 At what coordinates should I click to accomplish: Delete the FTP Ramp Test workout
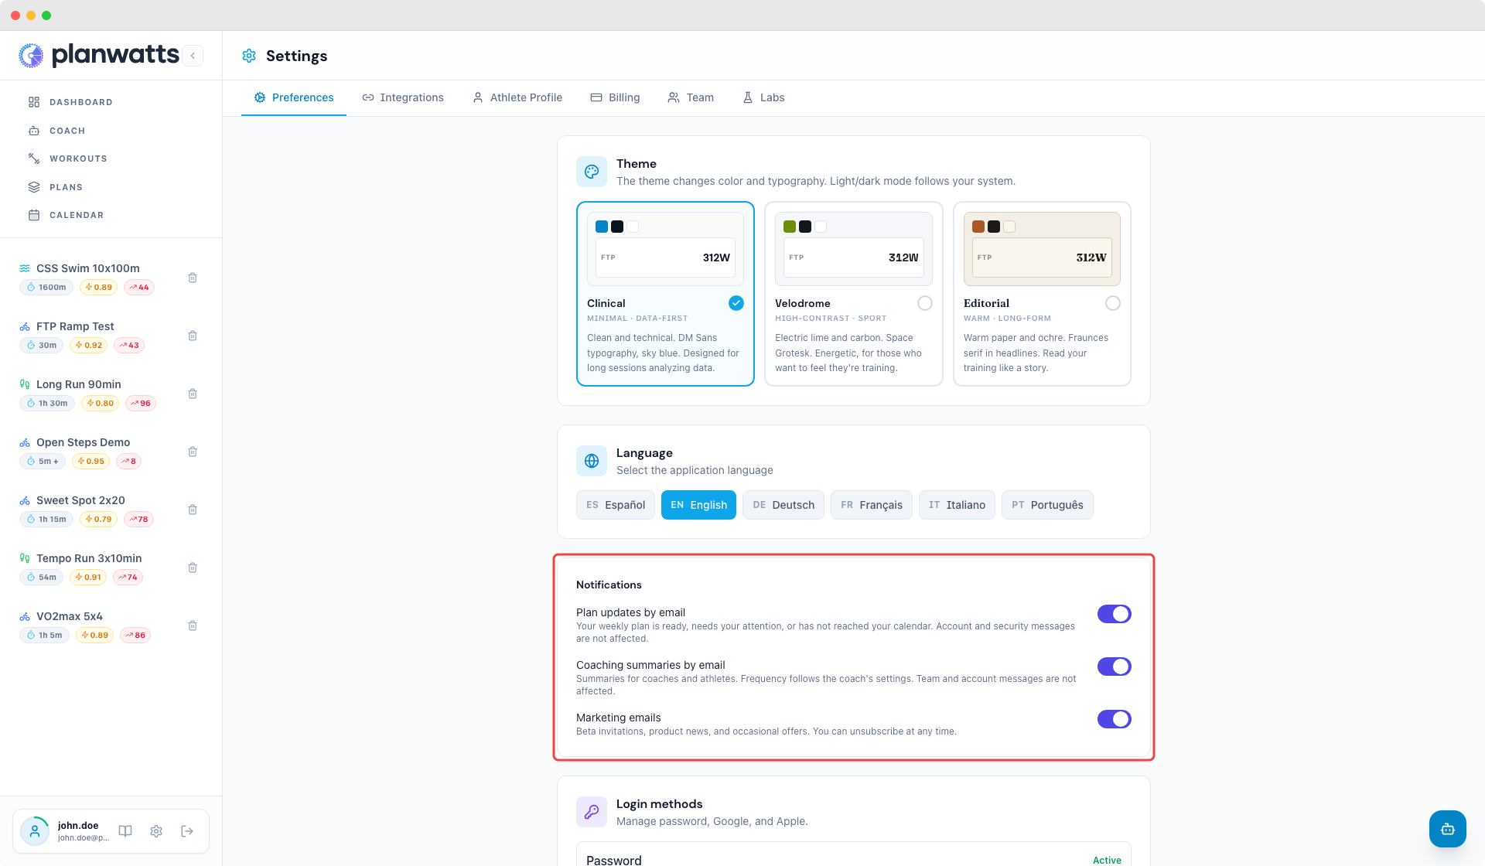(193, 336)
